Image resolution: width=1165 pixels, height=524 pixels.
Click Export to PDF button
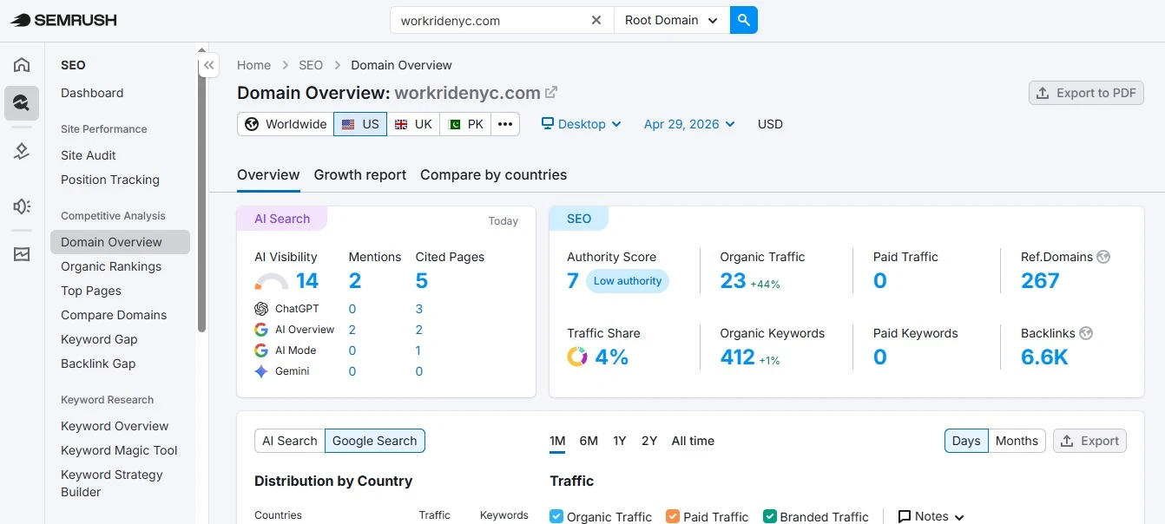(x=1086, y=93)
